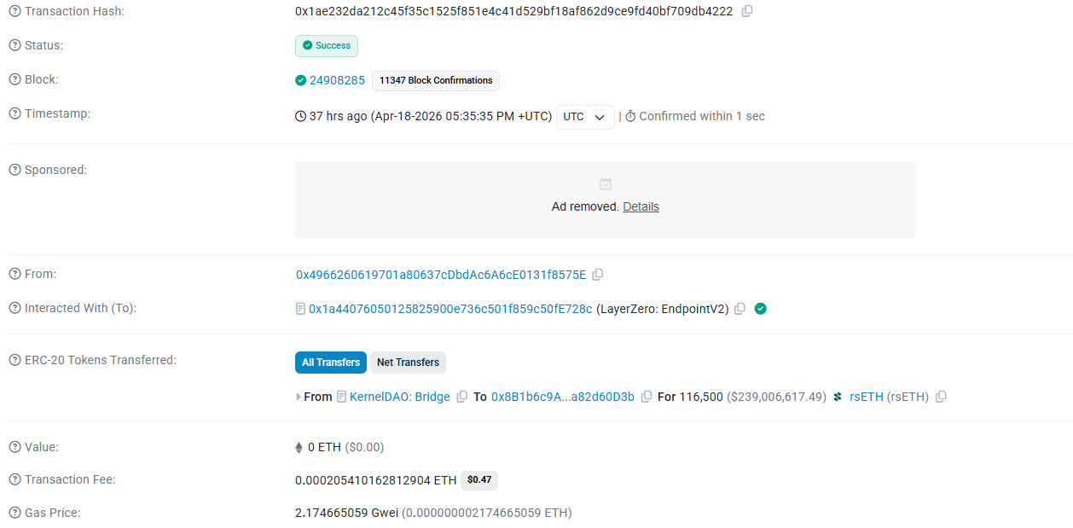Switch to the Net Transfers tab
The height and width of the screenshot is (528, 1073).
pyautogui.click(x=408, y=363)
